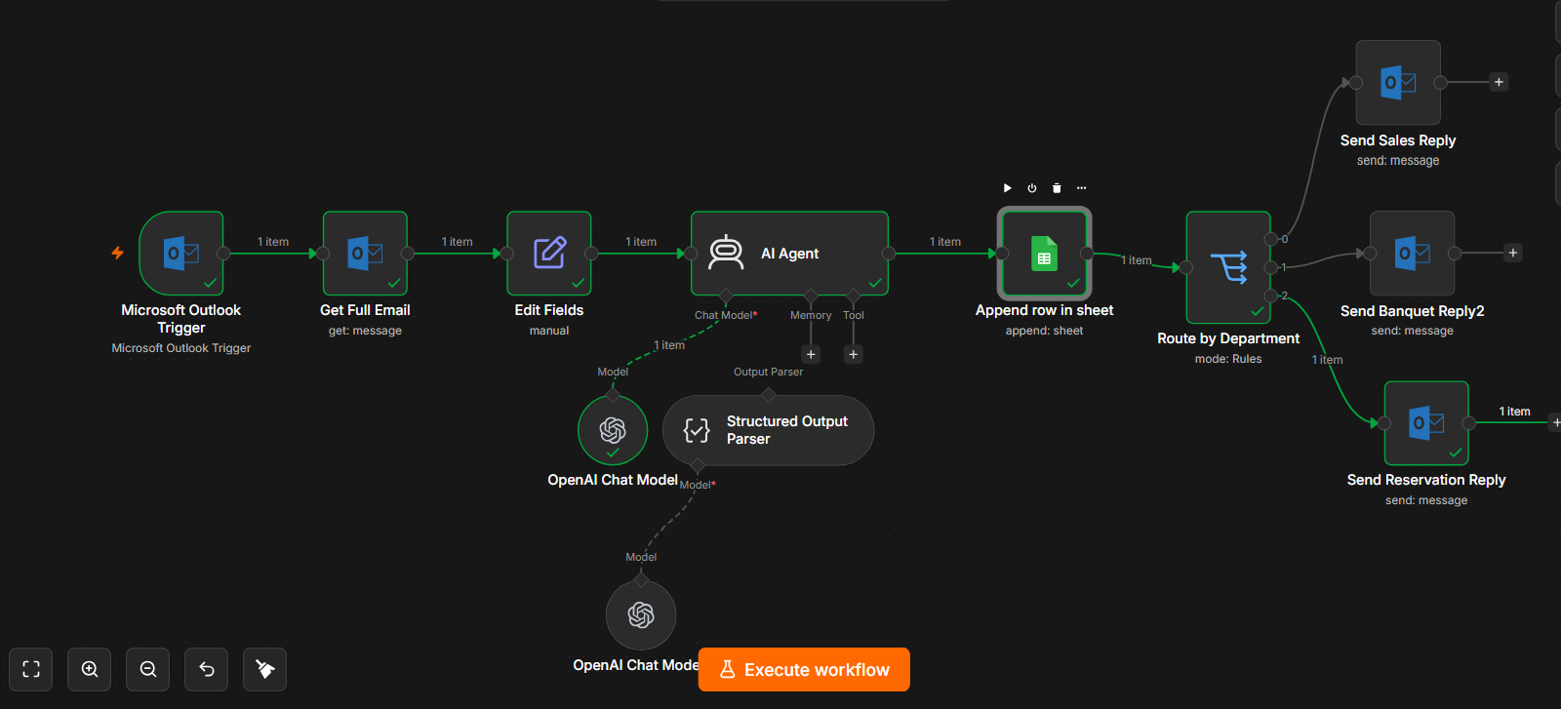Deactivate the Append row in sheet node

[1032, 188]
